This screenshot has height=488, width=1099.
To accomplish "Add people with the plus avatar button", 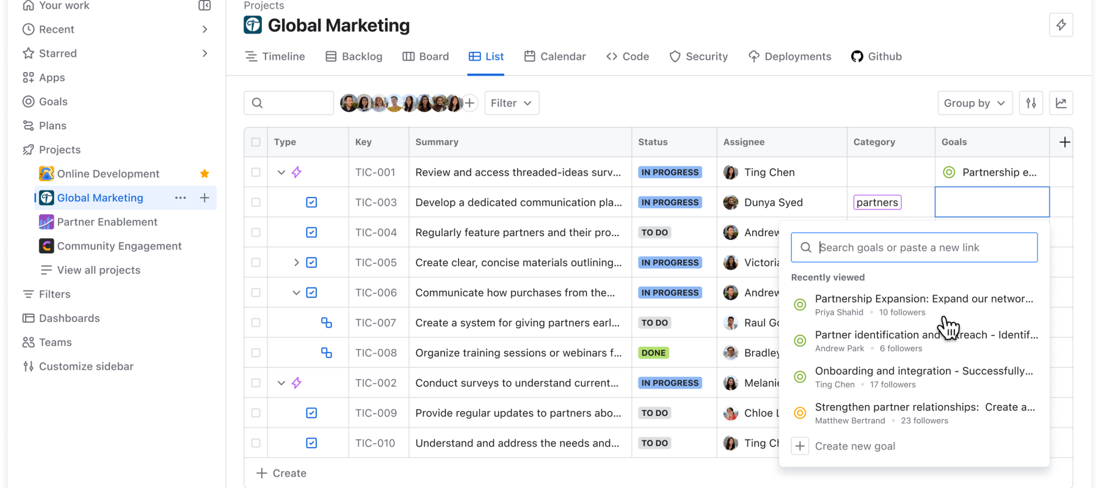I will click(470, 103).
